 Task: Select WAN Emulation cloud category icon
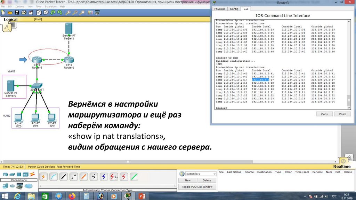pyautogui.click(x=12, y=186)
